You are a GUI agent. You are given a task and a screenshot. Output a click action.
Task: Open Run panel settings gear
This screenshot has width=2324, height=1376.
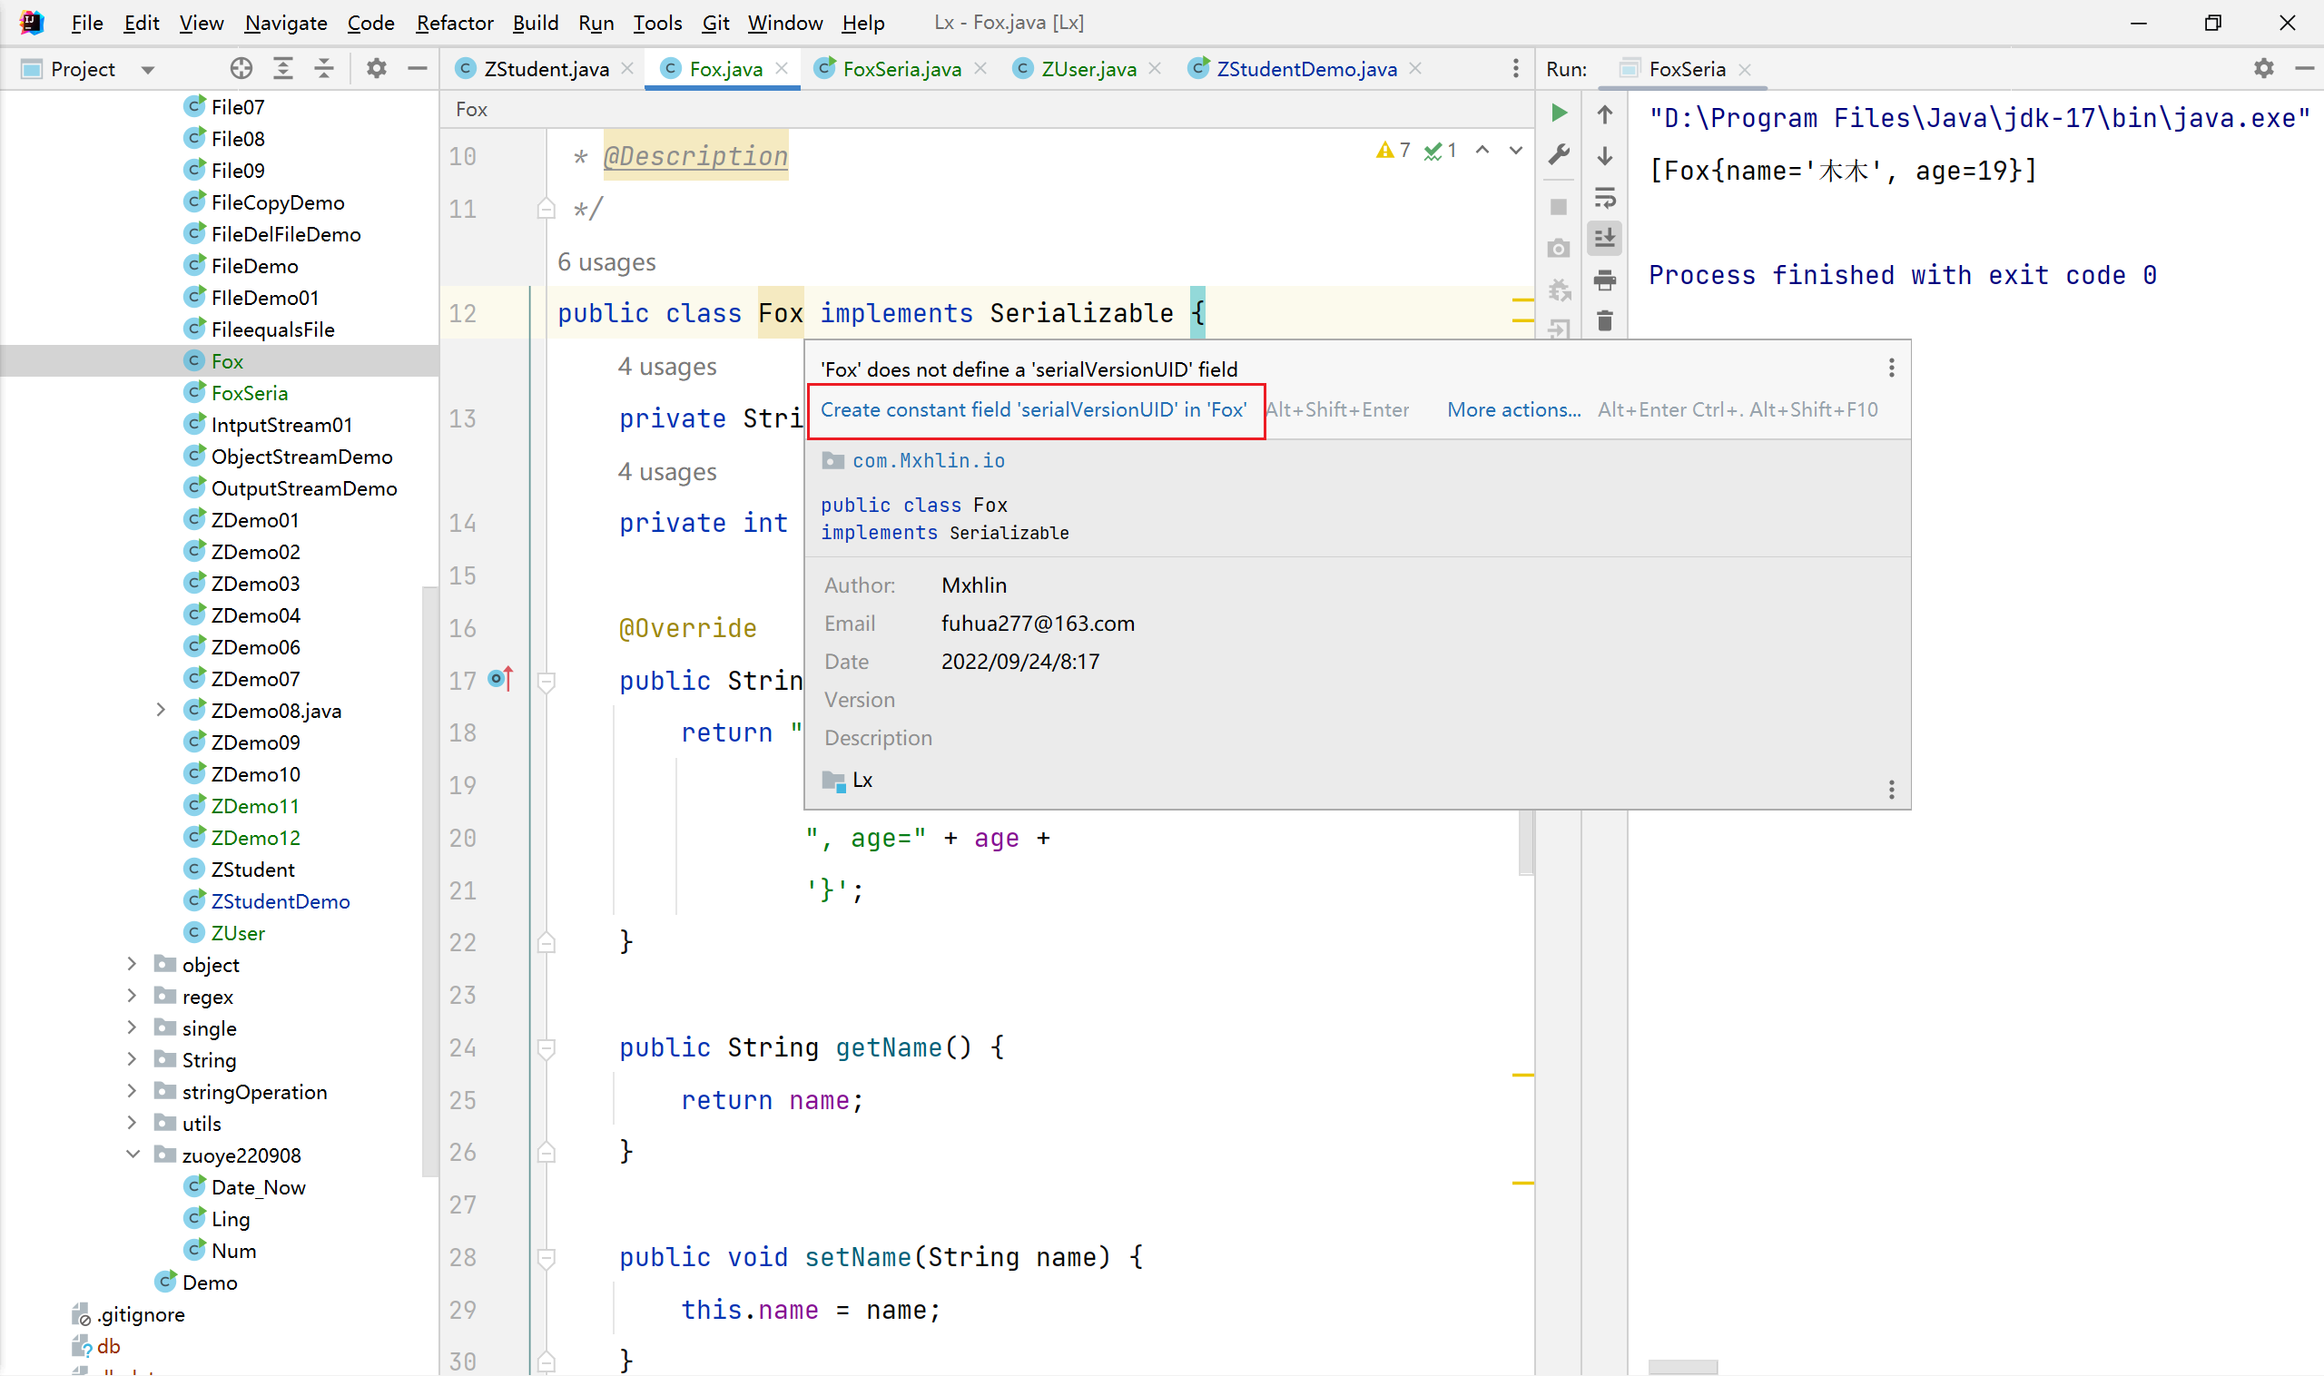(x=2263, y=69)
